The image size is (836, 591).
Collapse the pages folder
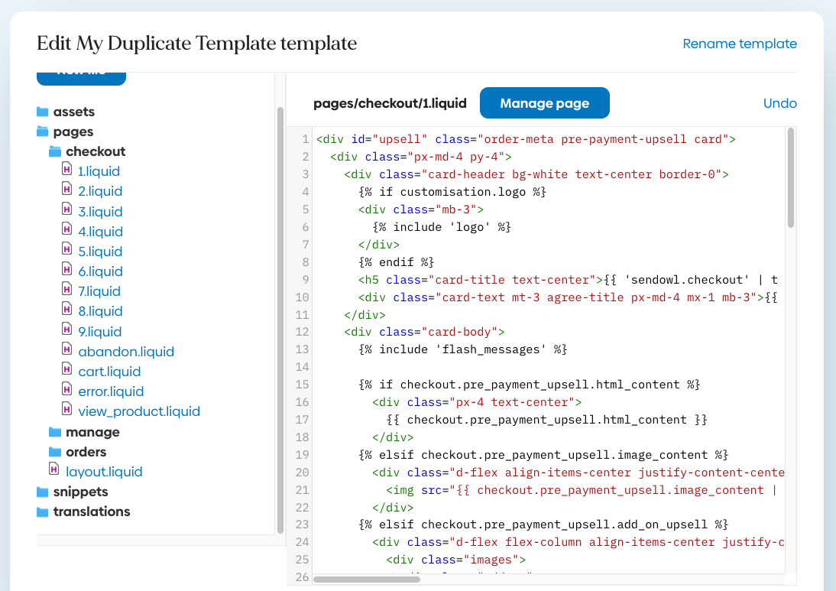(73, 132)
